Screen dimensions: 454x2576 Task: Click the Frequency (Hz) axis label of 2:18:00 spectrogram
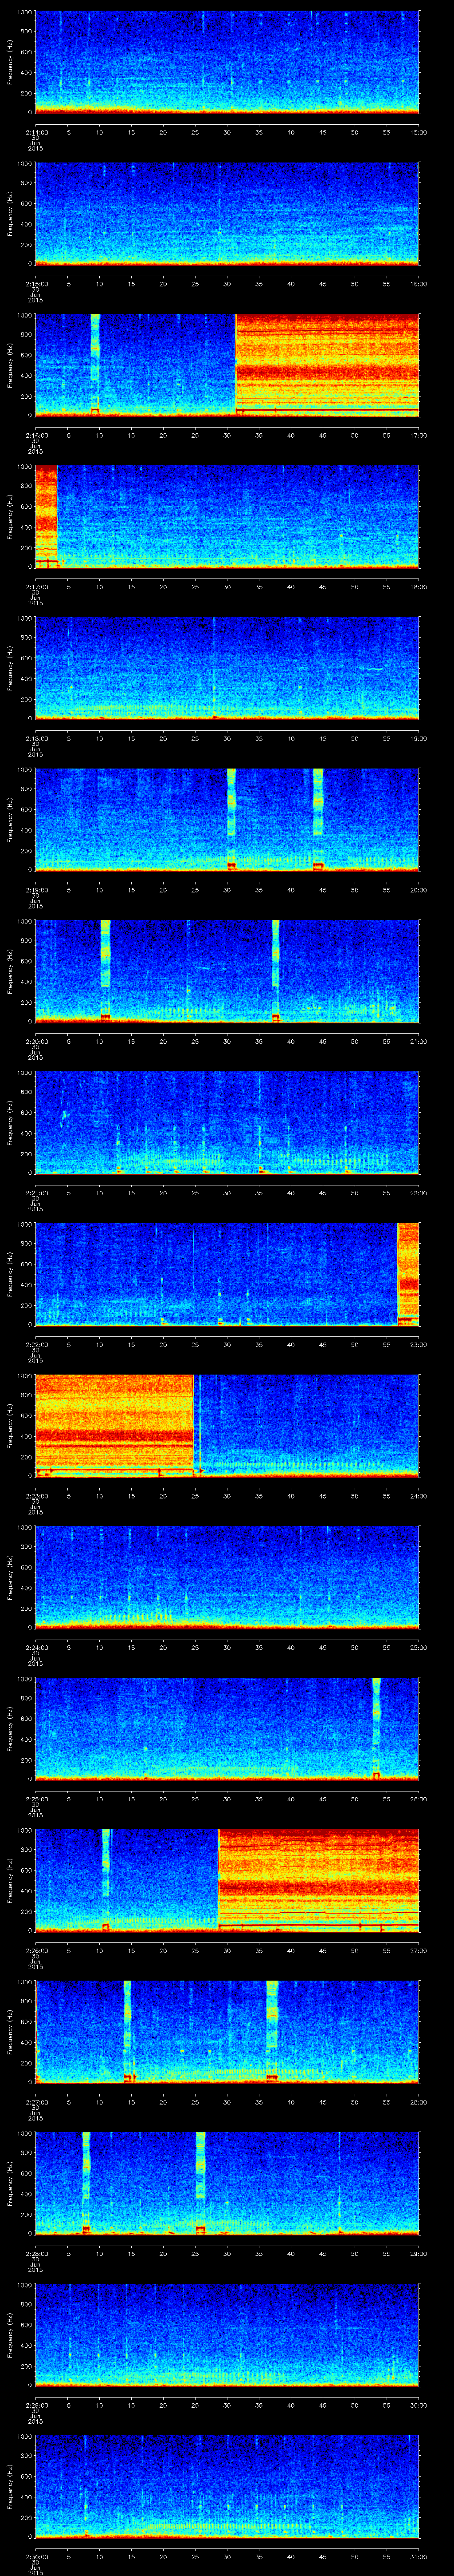(11, 667)
